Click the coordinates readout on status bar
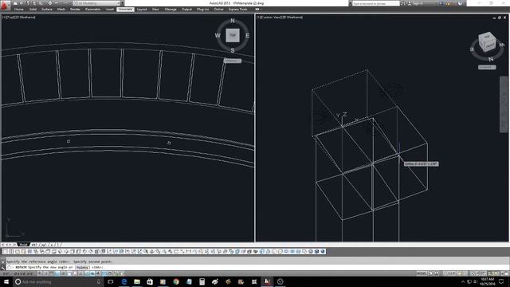The width and height of the screenshot is (510, 287). pos(18,273)
